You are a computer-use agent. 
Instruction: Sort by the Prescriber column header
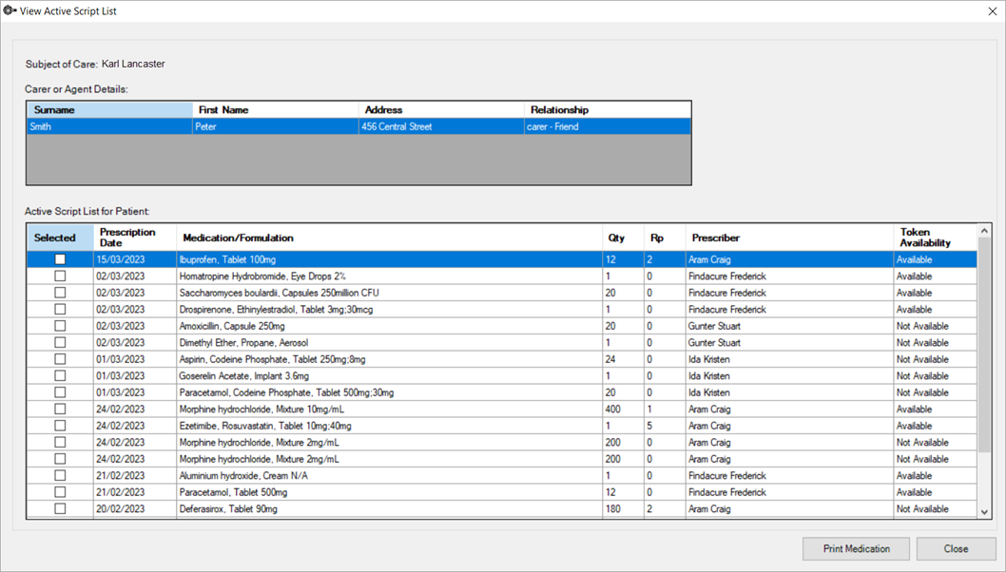(789, 238)
